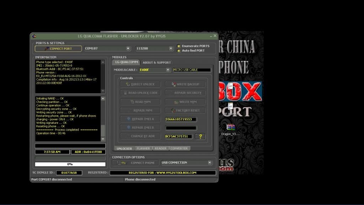Click the CONNECT PHONE button
The height and width of the screenshot is (205, 364).
(135, 163)
